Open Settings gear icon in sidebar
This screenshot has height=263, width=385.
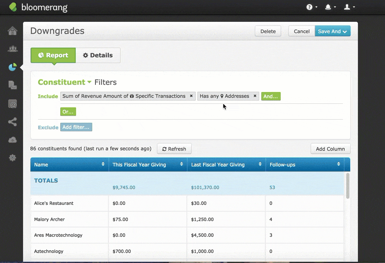click(x=13, y=158)
